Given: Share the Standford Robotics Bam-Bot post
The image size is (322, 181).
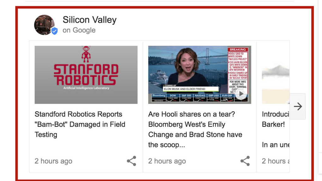Looking at the screenshot, I should point(132,161).
